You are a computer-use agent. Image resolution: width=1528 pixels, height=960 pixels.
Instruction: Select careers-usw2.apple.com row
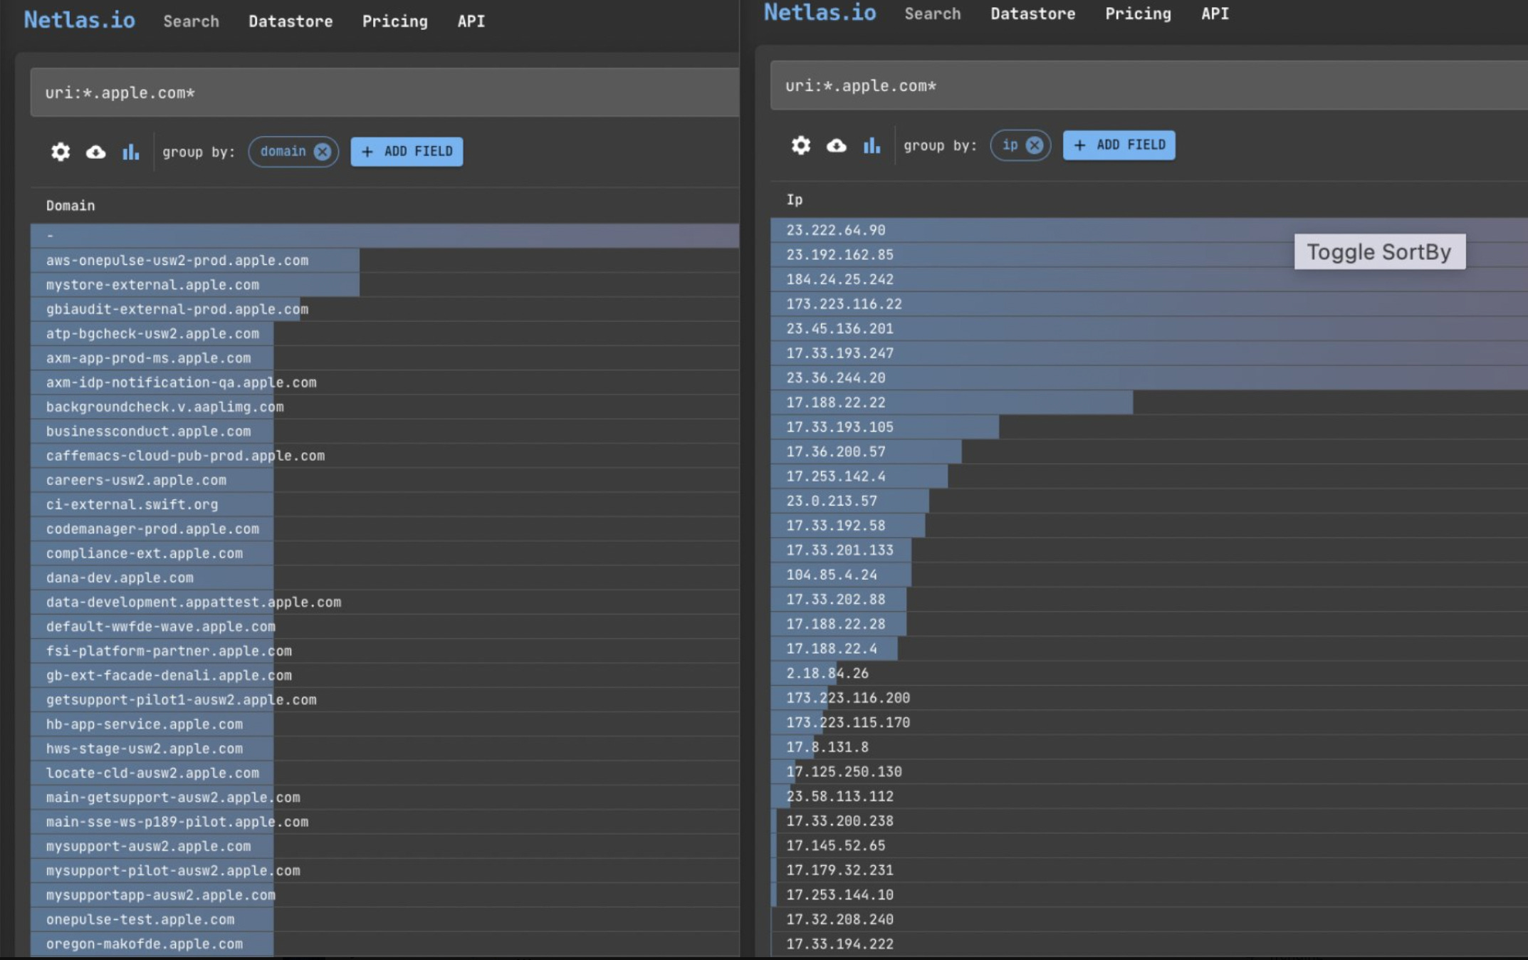click(x=384, y=480)
